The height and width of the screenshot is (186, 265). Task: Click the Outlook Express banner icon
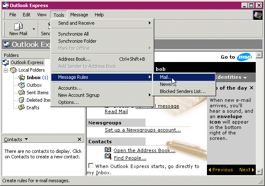pos(7,44)
